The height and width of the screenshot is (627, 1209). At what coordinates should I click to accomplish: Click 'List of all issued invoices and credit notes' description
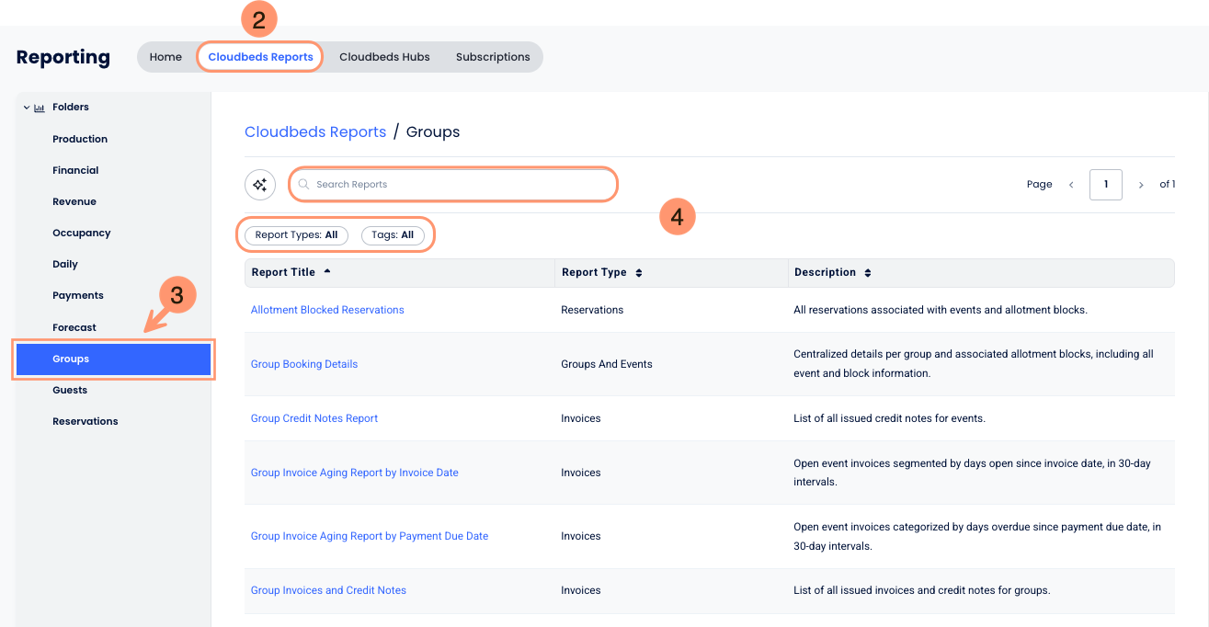coord(921,590)
